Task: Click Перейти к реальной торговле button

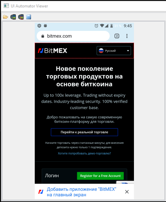Action: pyautogui.click(x=84, y=132)
